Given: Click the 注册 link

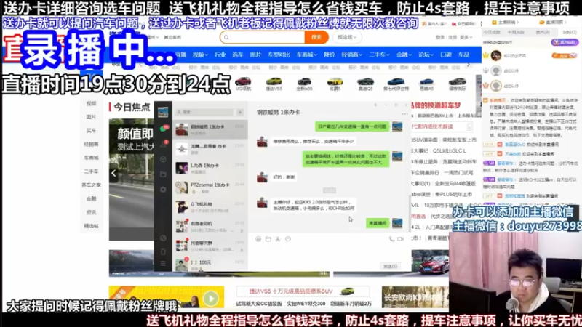Looking at the screenshot, I should tap(452, 37).
